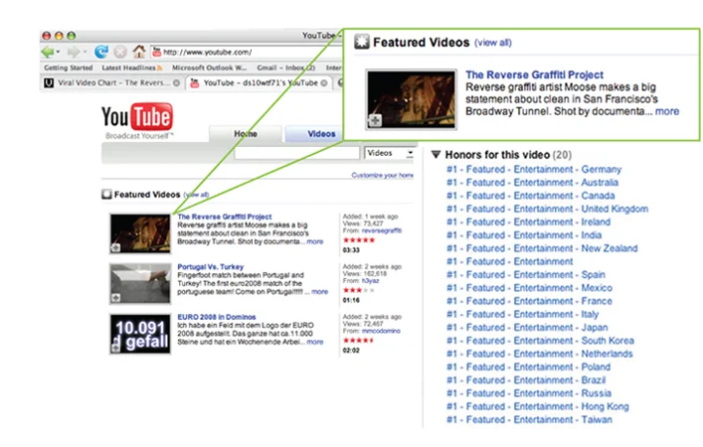Open the forward button history dropdown arrow

coord(85,52)
